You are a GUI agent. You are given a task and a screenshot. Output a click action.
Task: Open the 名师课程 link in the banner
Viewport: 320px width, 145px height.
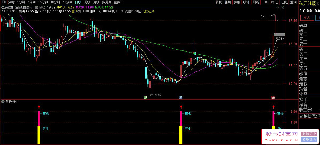point(309,139)
